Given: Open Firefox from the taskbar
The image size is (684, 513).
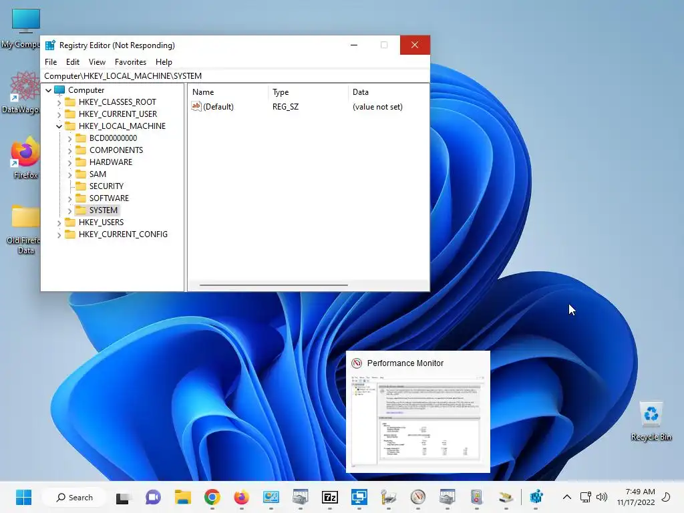Looking at the screenshot, I should point(241,497).
